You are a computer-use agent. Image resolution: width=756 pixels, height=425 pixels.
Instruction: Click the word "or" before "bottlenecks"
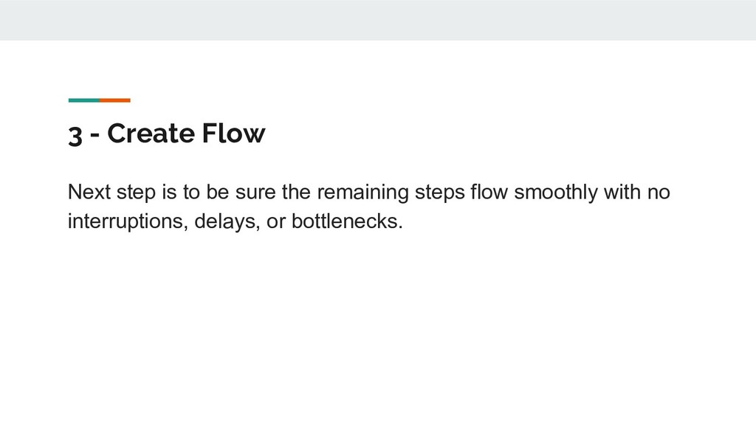276,221
